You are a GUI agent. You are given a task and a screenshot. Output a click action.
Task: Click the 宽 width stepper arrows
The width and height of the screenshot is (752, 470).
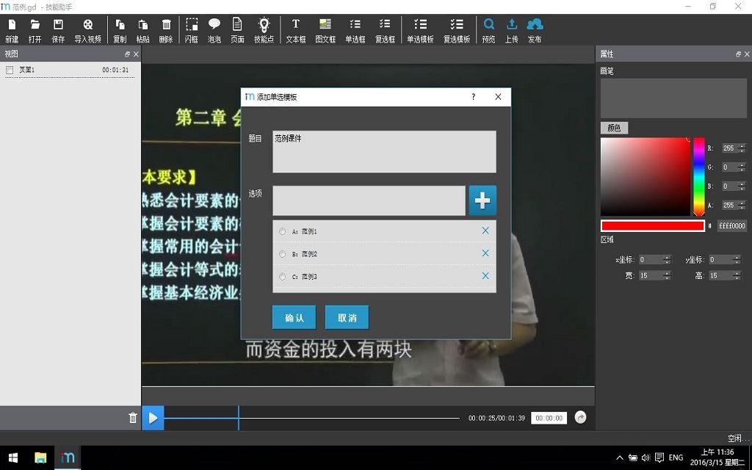click(667, 276)
